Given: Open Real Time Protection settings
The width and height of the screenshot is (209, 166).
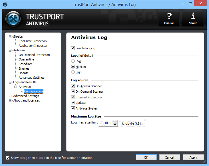Looking at the screenshot, I should tap(33, 41).
